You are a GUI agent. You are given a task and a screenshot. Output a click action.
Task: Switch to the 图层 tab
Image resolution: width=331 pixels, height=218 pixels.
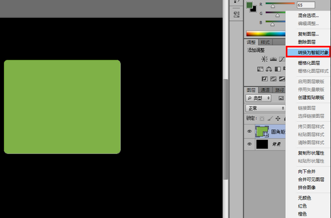click(251, 90)
